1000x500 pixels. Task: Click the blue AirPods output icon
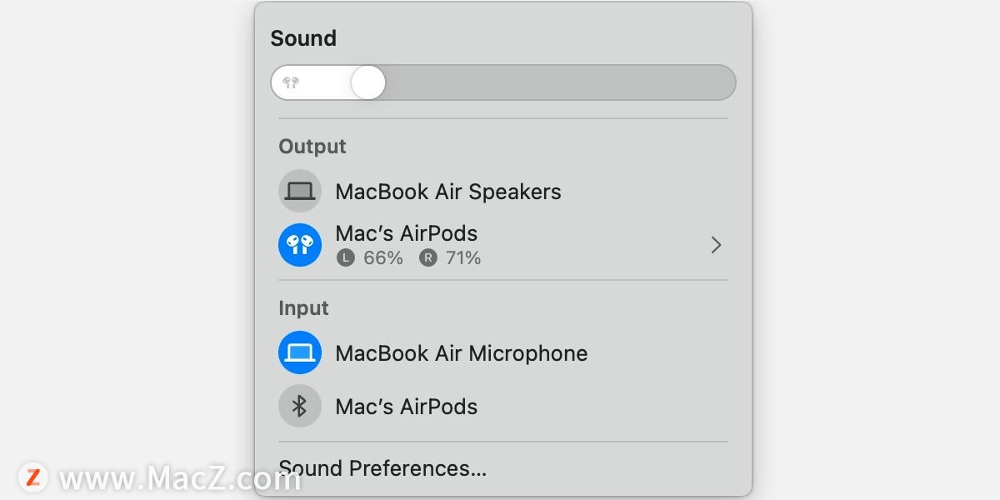[299, 245]
